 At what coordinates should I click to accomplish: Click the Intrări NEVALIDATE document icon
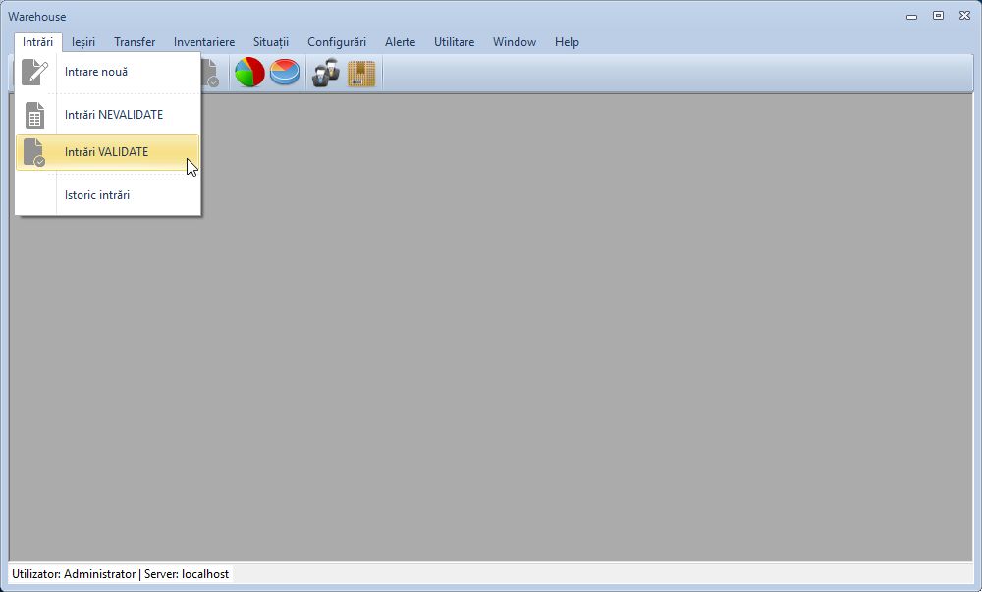click(35, 113)
